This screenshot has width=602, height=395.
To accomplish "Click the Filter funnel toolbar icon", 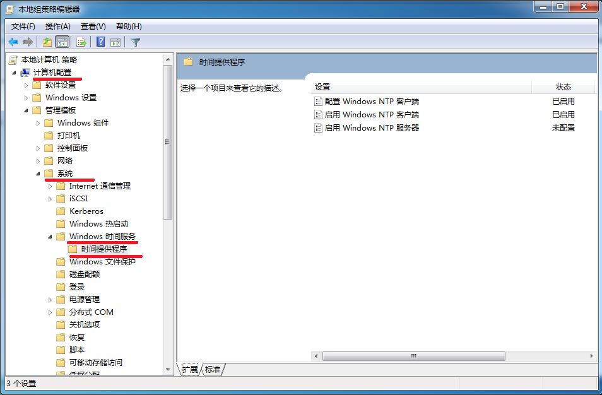I will [x=135, y=42].
